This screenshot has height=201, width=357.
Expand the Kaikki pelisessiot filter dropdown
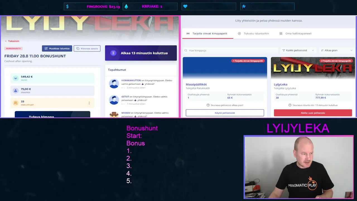click(x=298, y=51)
